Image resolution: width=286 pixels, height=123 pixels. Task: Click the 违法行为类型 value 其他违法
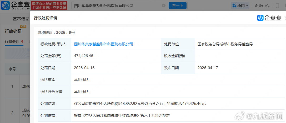coord(81,92)
